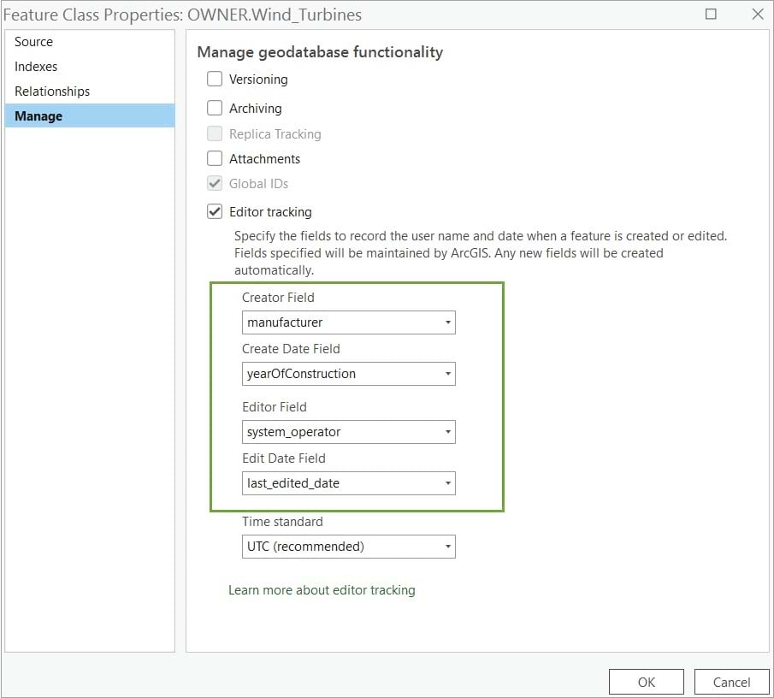This screenshot has height=698, width=774.
Task: Check the Attachments option
Action: (215, 158)
